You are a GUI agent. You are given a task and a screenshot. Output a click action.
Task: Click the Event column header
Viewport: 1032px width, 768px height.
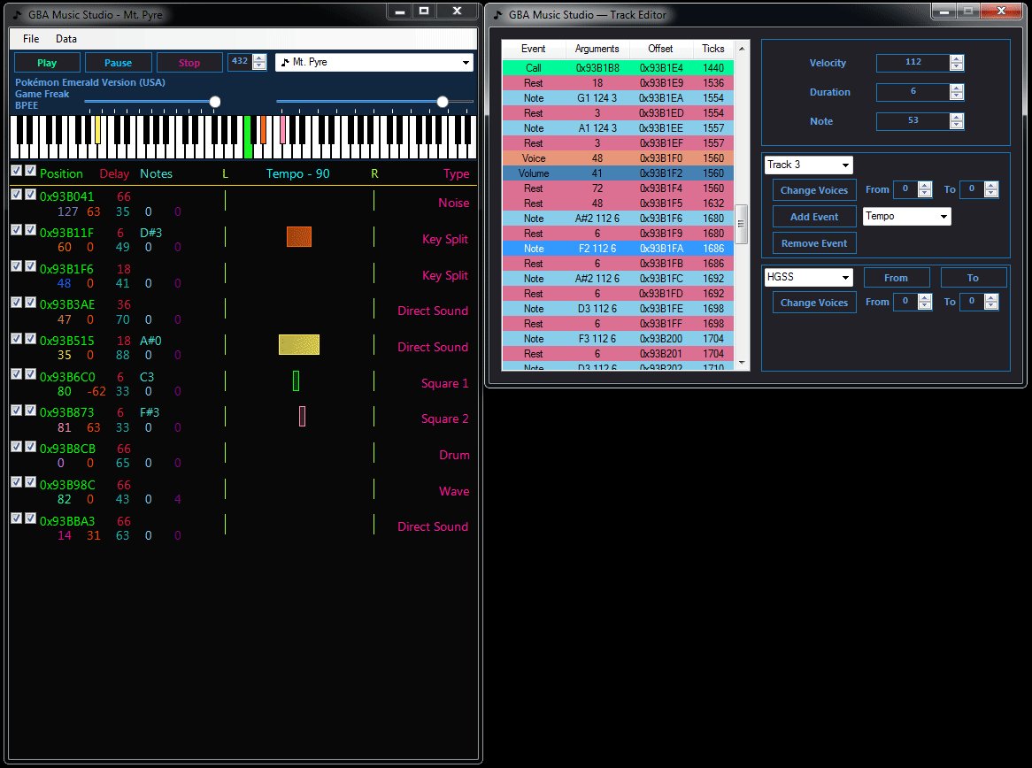click(533, 49)
